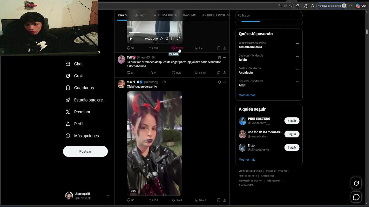Screen dimensions: 369x207
Task: Open browser favorites list icon
Action: pos(312,6)
